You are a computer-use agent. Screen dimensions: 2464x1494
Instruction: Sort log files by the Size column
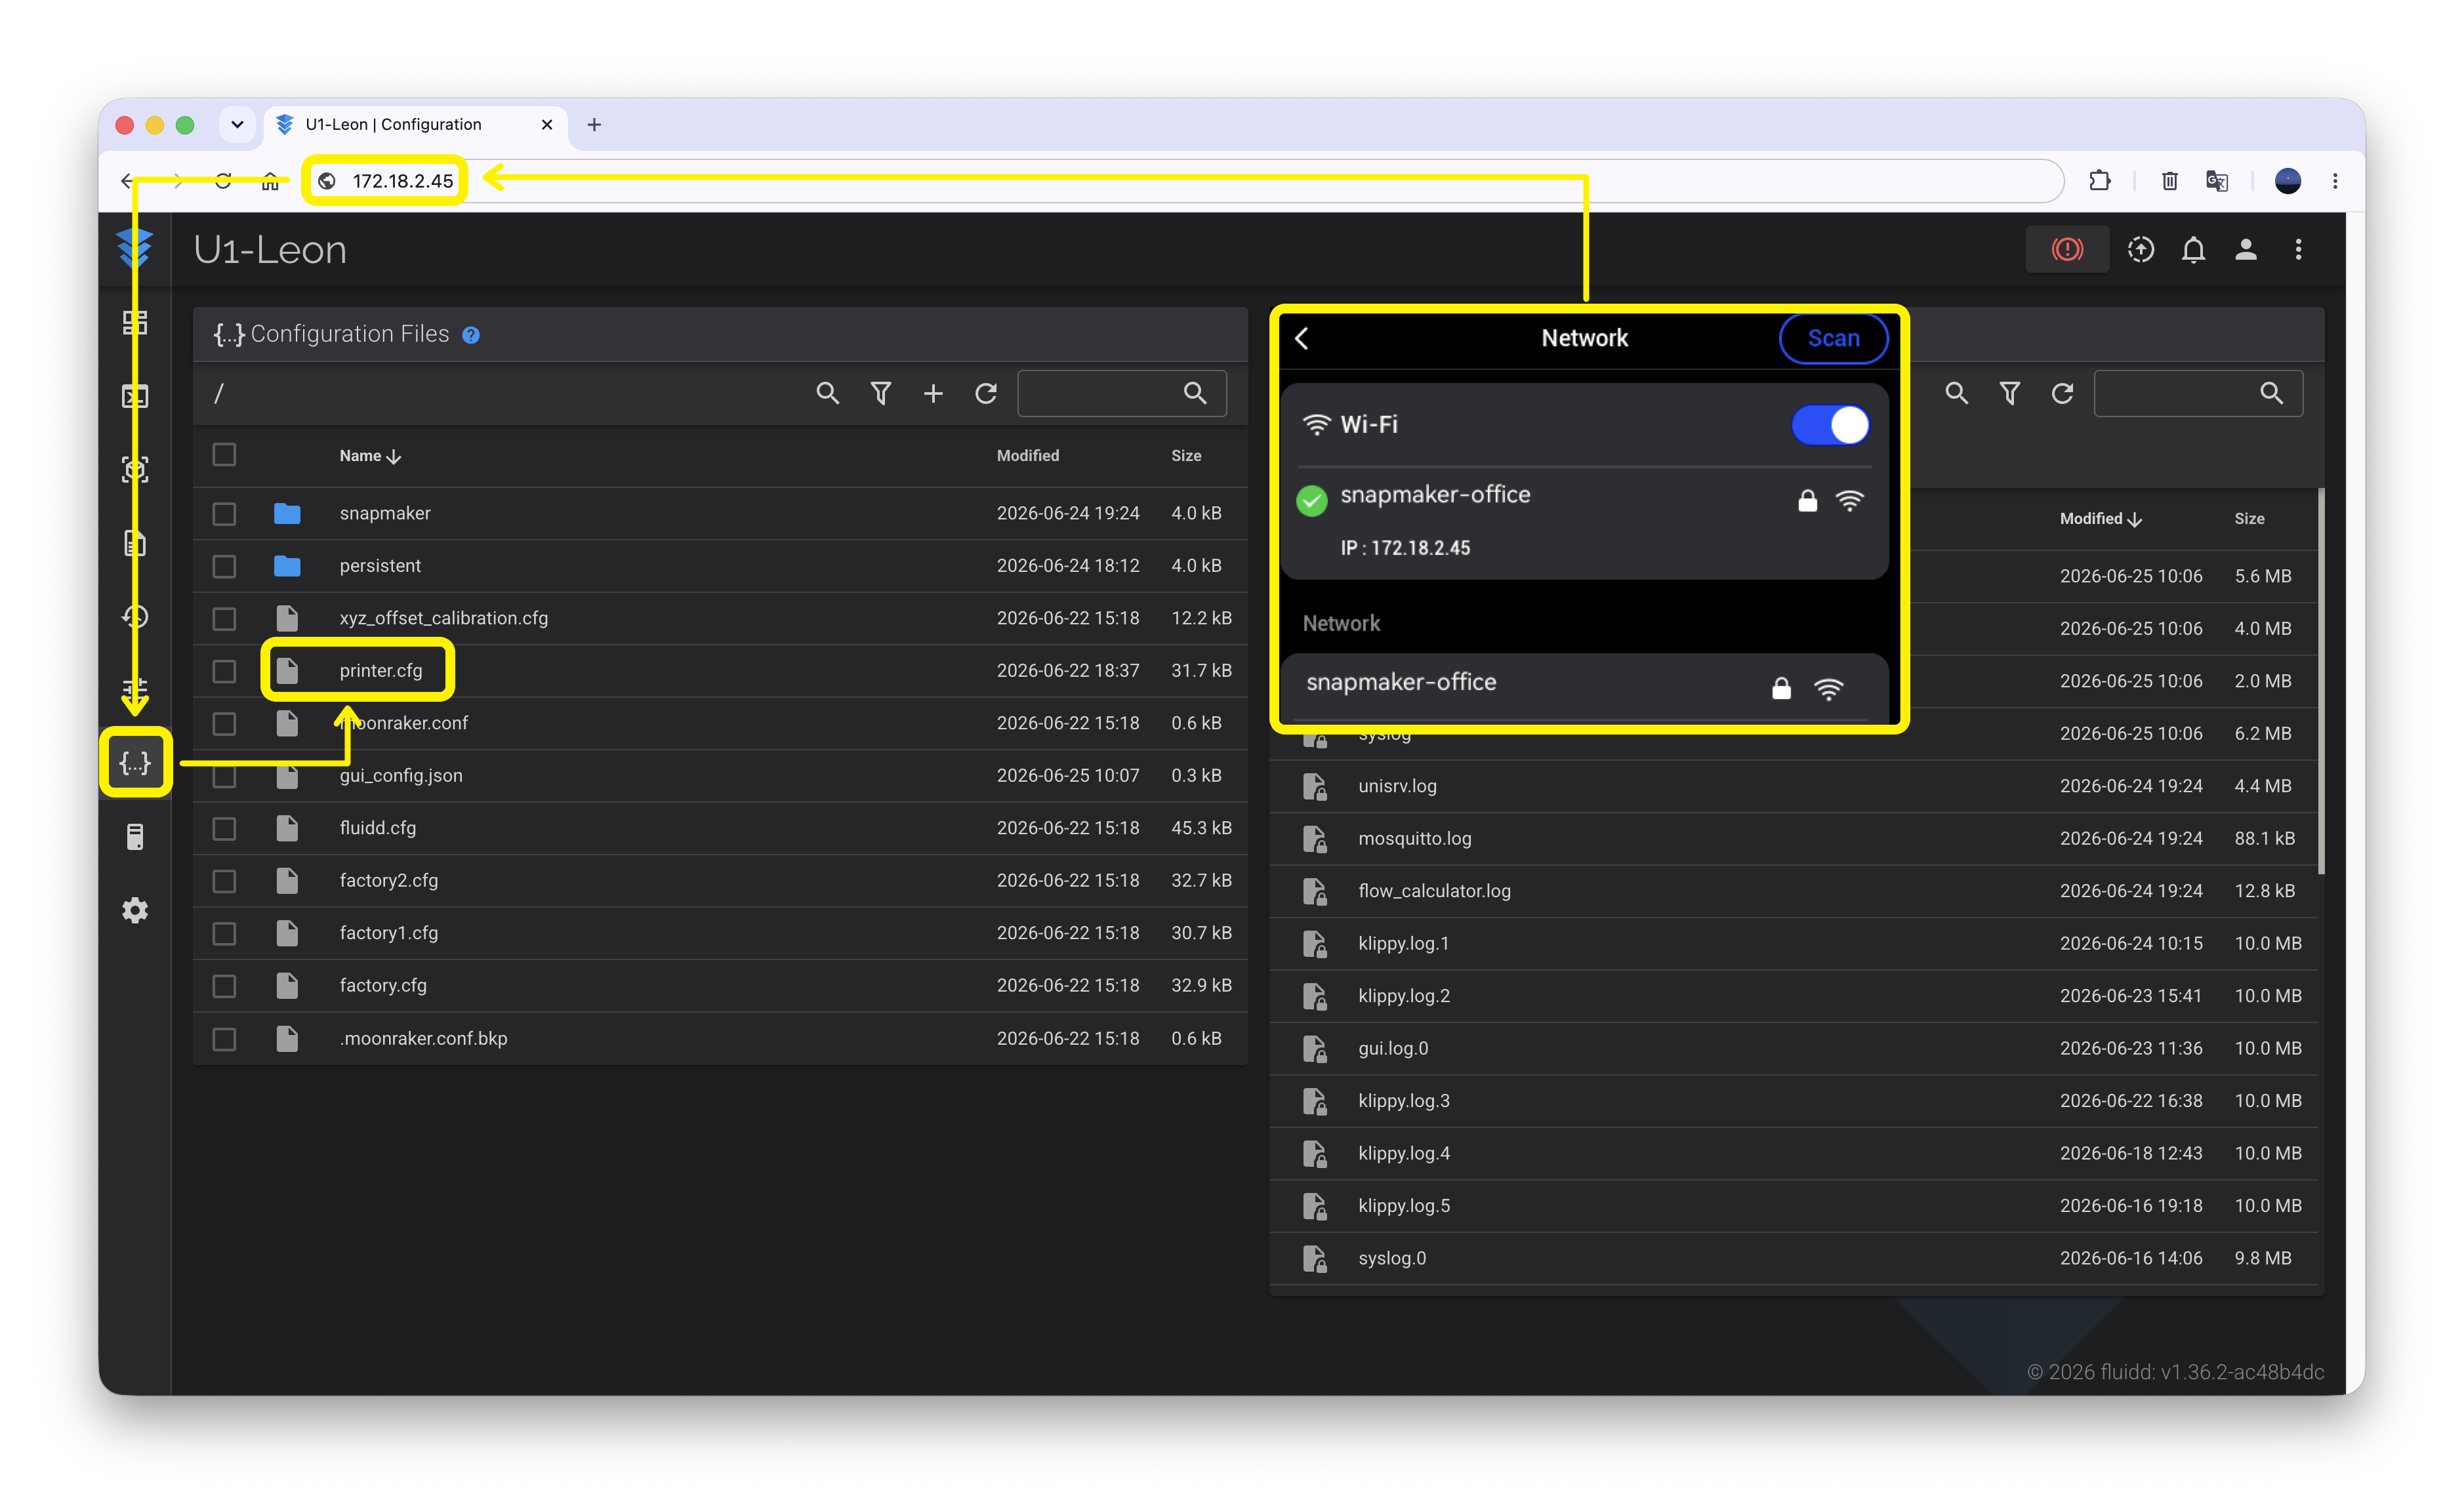[x=2249, y=518]
